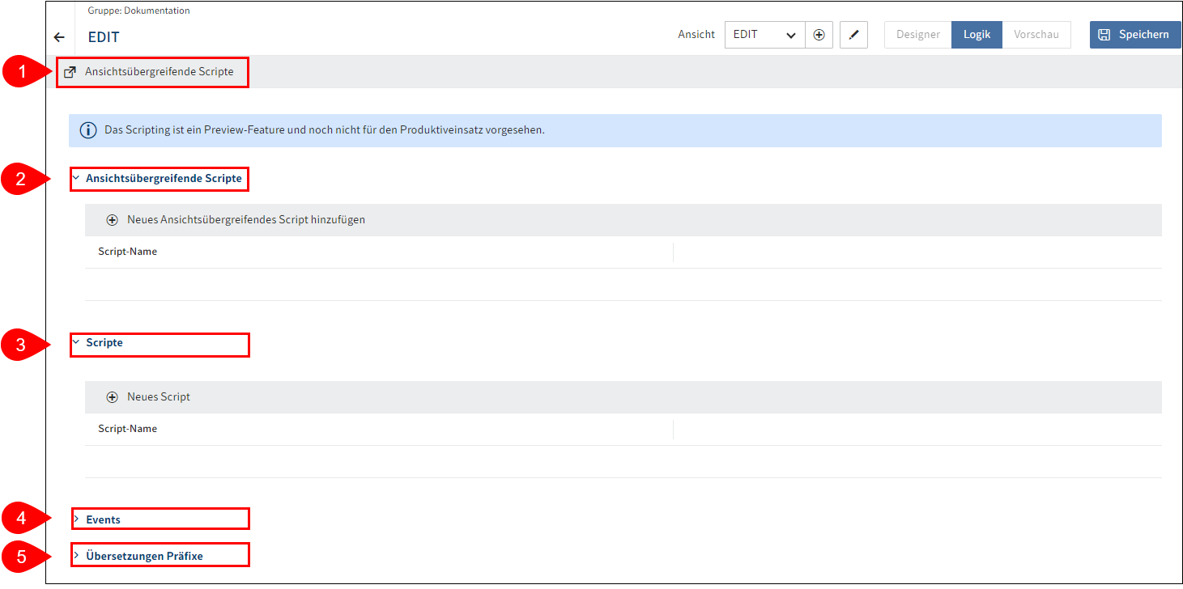Edit the view with the pencil icon
This screenshot has width=1183, height=589.
(853, 35)
